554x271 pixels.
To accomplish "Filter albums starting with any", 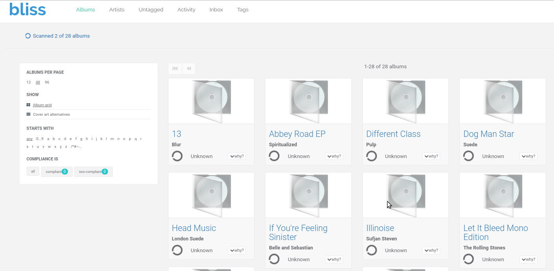I will click(29, 138).
